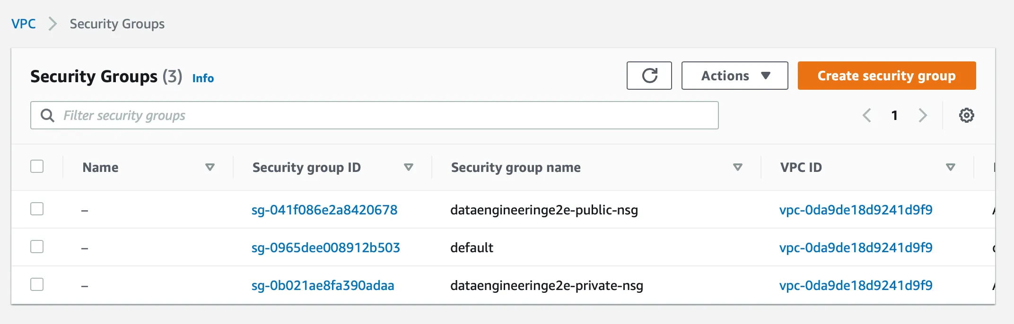Click the default group name cell
This screenshot has width=1014, height=324.
click(x=472, y=247)
